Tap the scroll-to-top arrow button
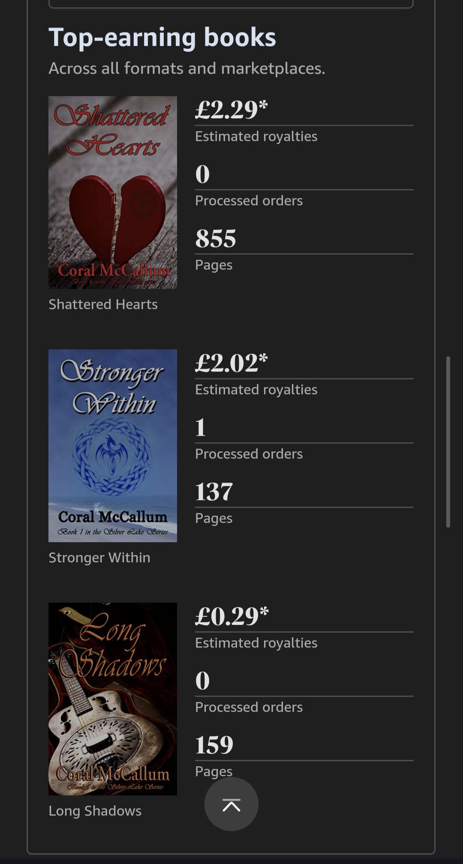The width and height of the screenshot is (463, 864). tap(231, 804)
